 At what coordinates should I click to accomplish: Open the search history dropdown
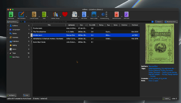[152, 22]
